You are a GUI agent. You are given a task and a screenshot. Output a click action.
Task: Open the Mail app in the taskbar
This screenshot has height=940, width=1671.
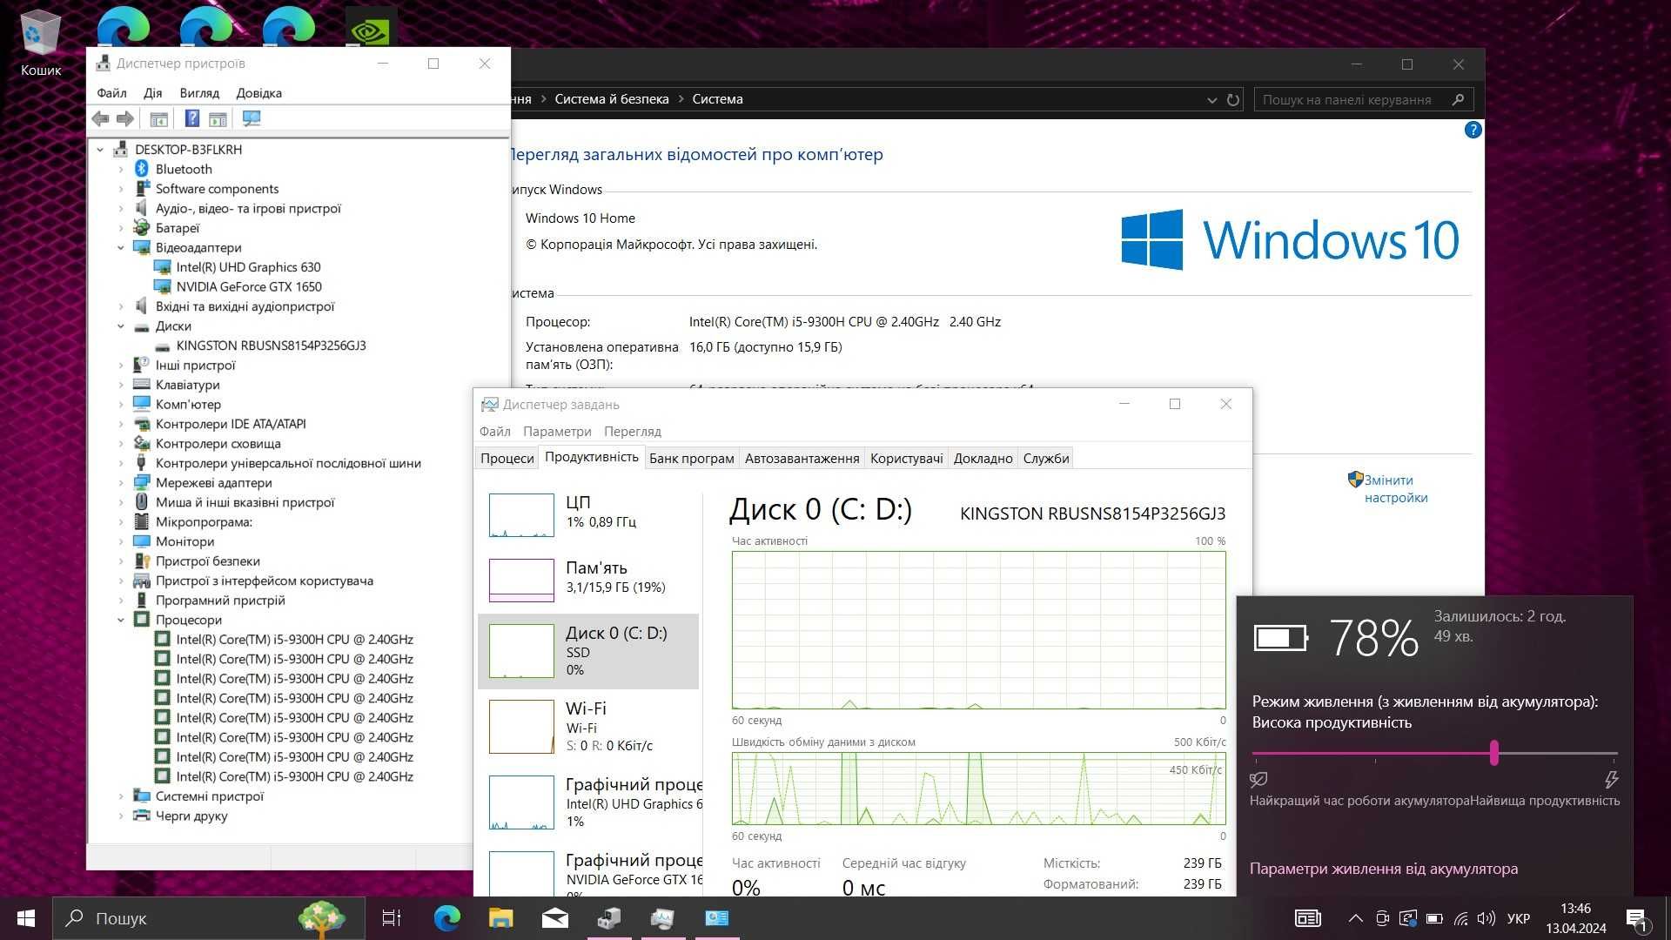555,918
